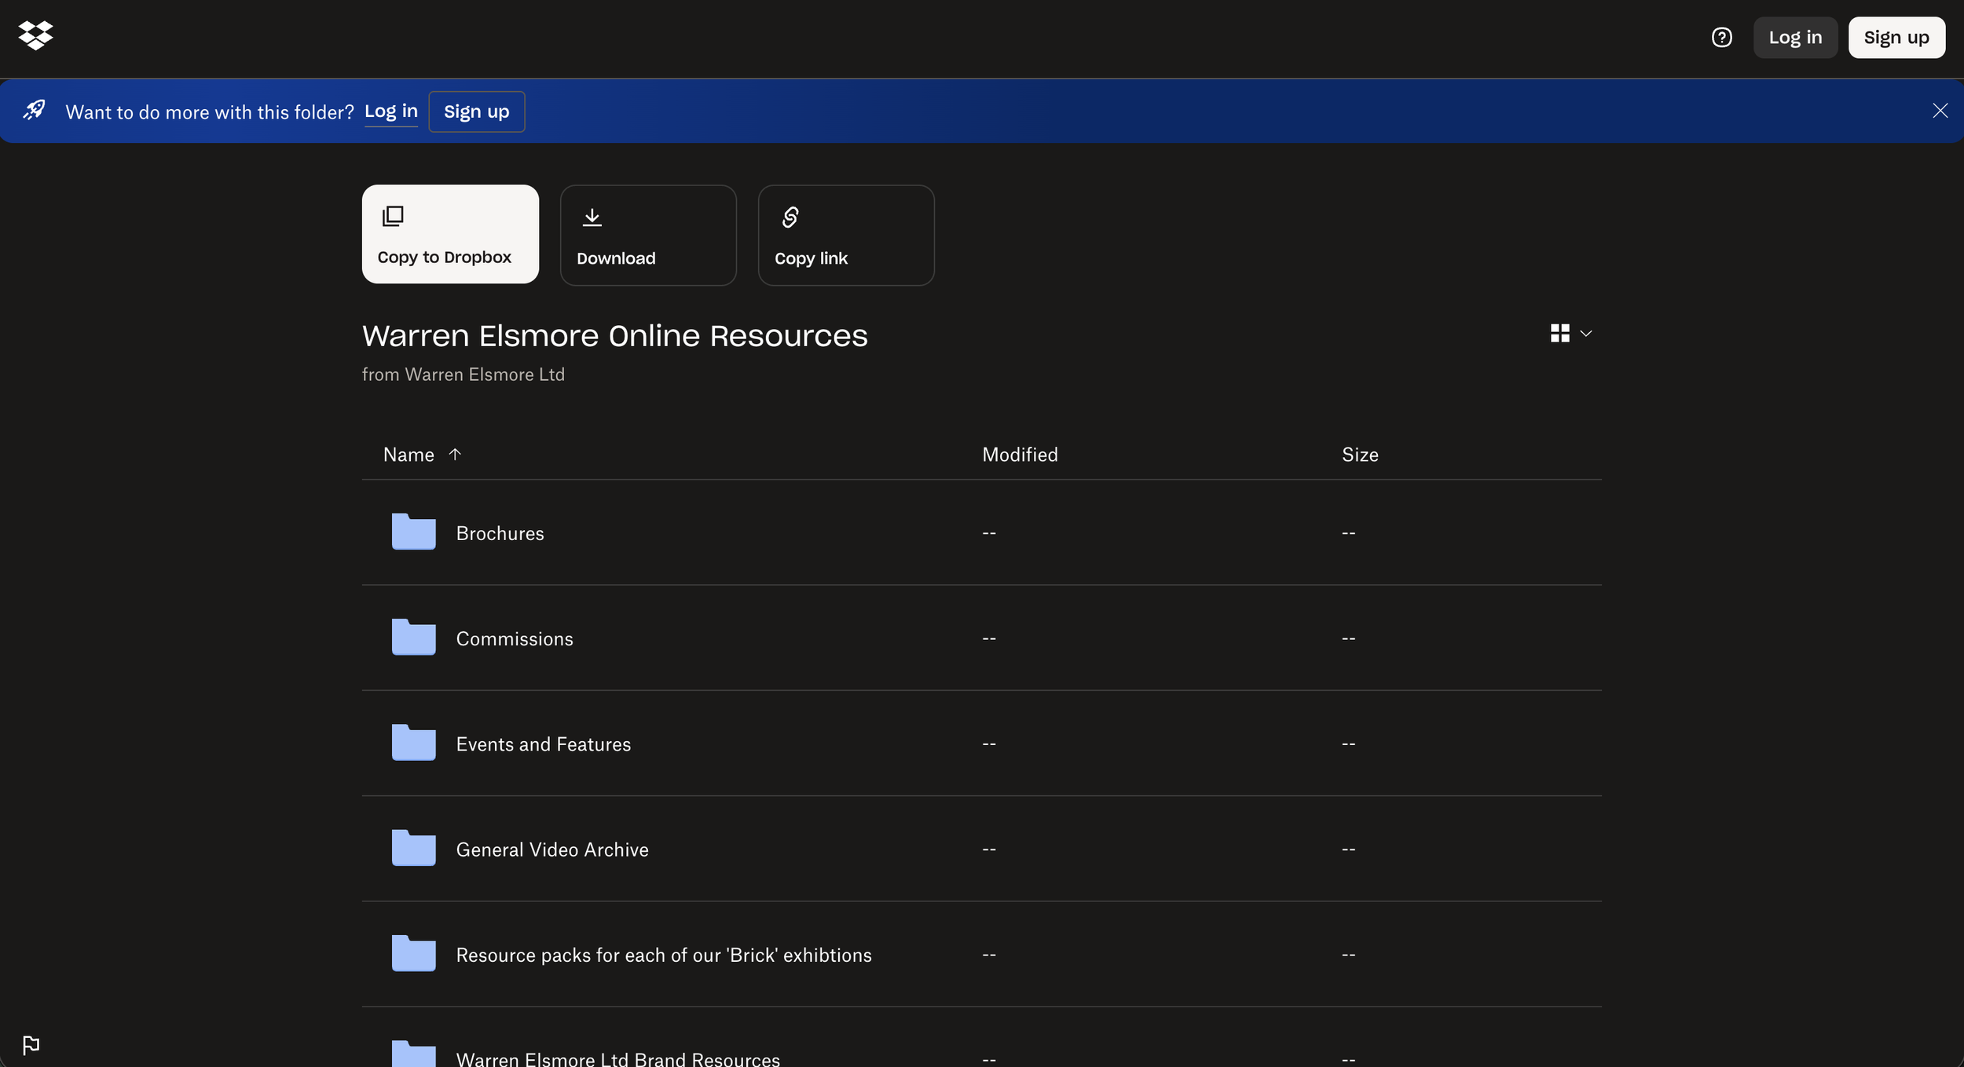Sort by the Name column header
The width and height of the screenshot is (1964, 1067).
(x=409, y=455)
